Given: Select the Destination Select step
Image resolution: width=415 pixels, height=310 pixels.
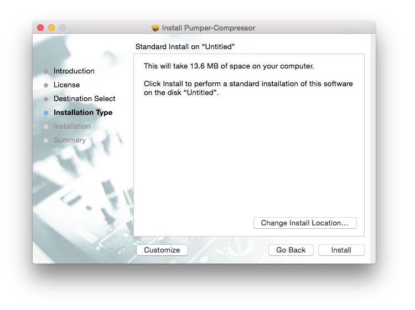Looking at the screenshot, I should pos(85,98).
